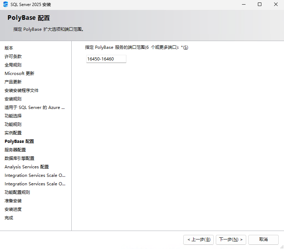Open the first Integration Services Scale Out step
Image resolution: width=284 pixels, height=249 pixels.
pos(35,175)
